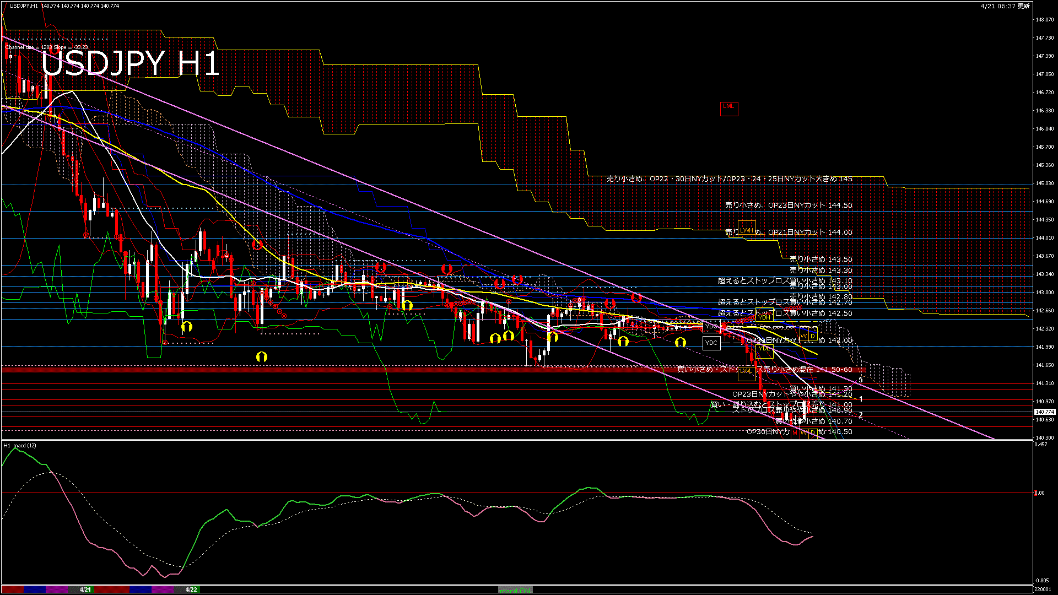This screenshot has width=1058, height=595.
Task: Click the 超えるとストップロス買い小さめ 143.10 label
Action: 785,280
